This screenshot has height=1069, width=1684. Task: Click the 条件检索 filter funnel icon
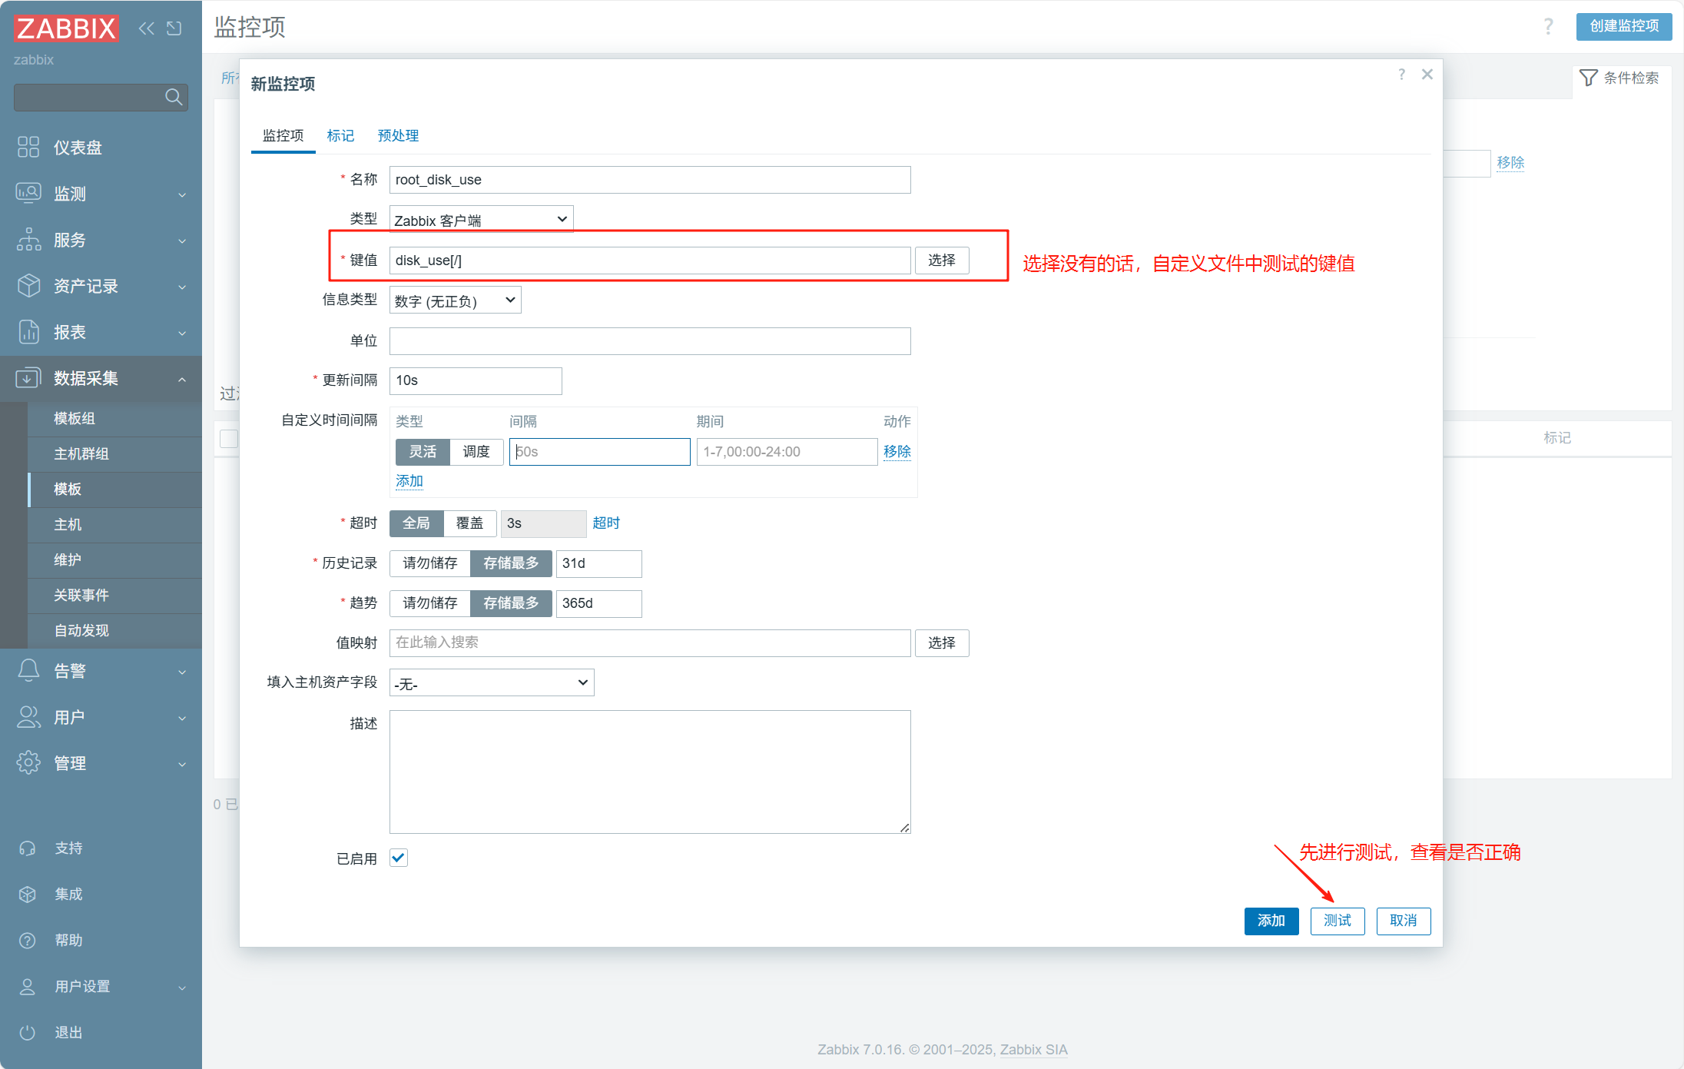1589,78
